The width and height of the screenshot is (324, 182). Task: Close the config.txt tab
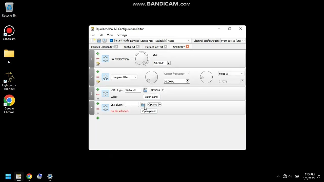(x=138, y=47)
